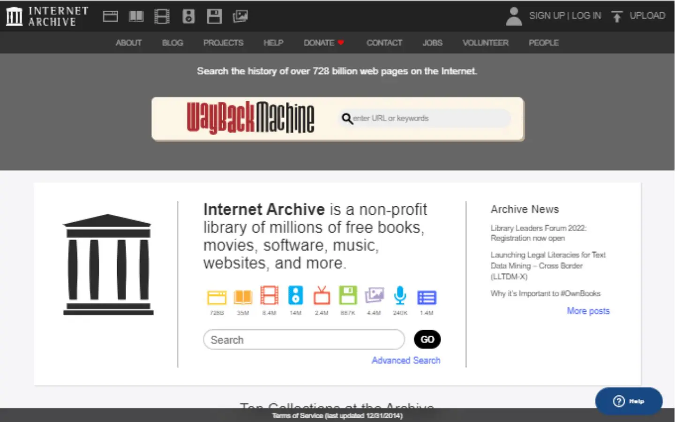Click the user avatar icon
The width and height of the screenshot is (675, 422).
point(514,16)
